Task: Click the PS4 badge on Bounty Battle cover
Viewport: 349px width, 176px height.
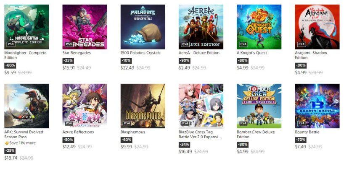Action: (301, 123)
